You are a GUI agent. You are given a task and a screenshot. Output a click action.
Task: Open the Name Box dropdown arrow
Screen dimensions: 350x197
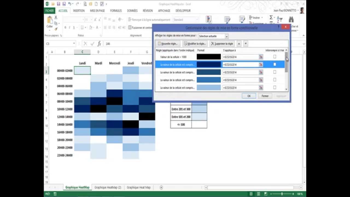point(74,44)
